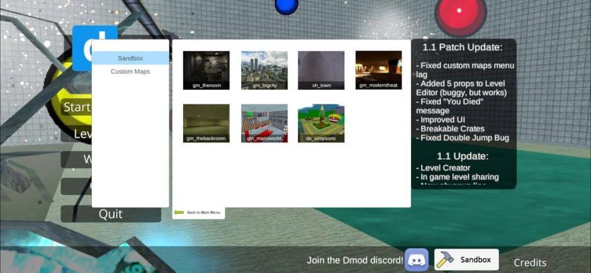Switch to Custom Maps list
This screenshot has height=273, width=591.
130,72
